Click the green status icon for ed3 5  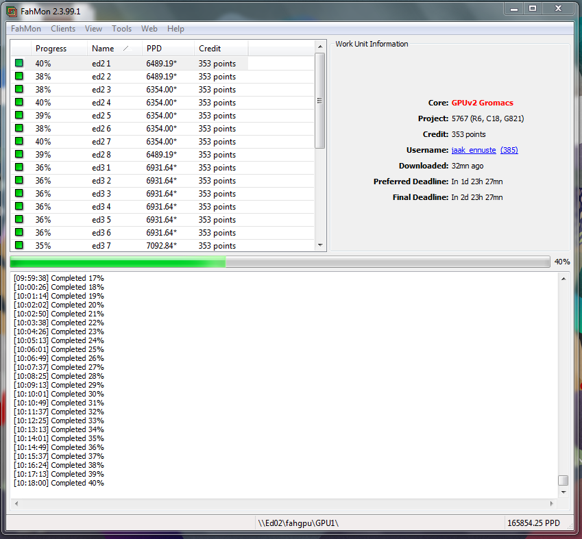19,220
